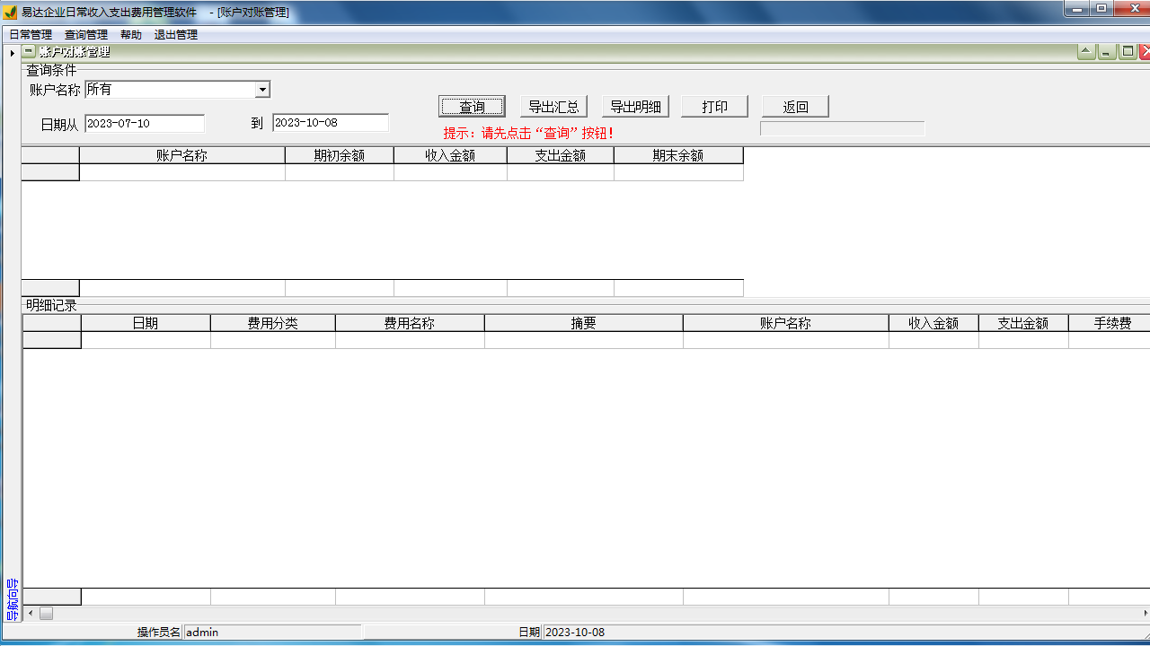Open the 导航向导 side tab
1150x646 pixels.
pyautogui.click(x=12, y=599)
